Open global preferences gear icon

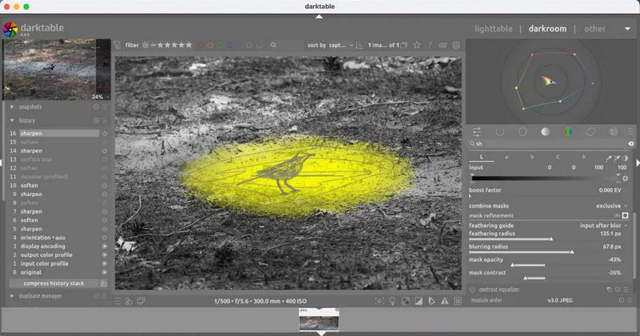pos(456,45)
